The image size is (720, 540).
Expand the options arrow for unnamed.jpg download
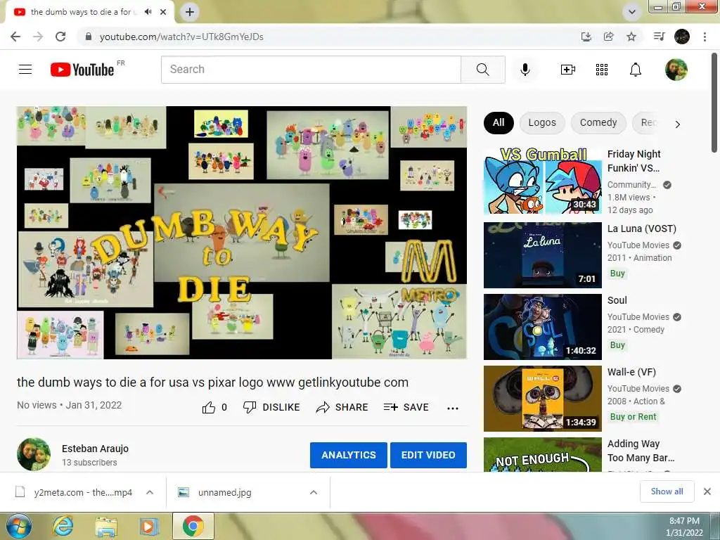(314, 492)
